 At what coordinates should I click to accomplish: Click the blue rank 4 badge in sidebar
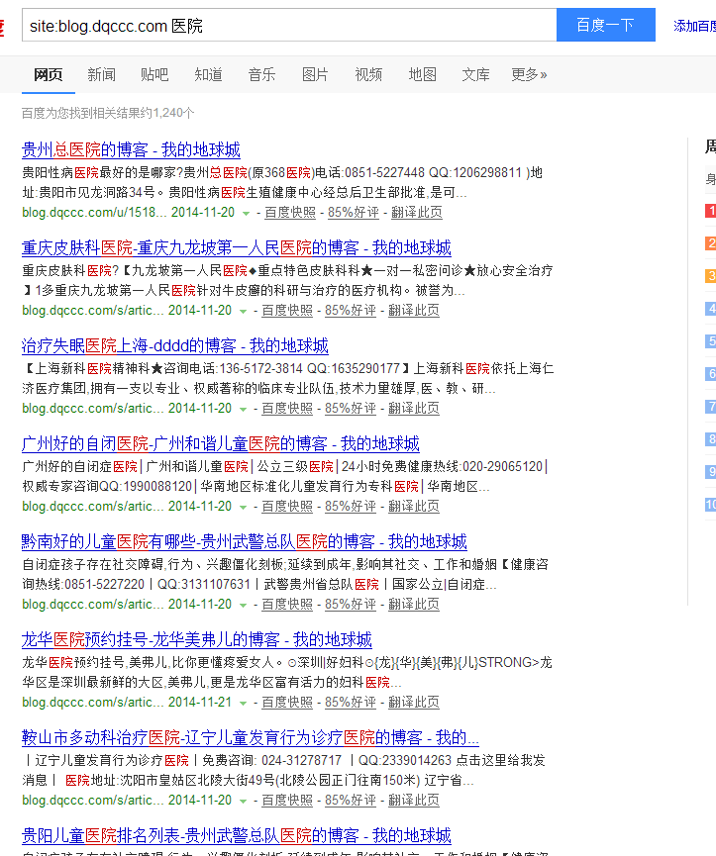pos(710,309)
